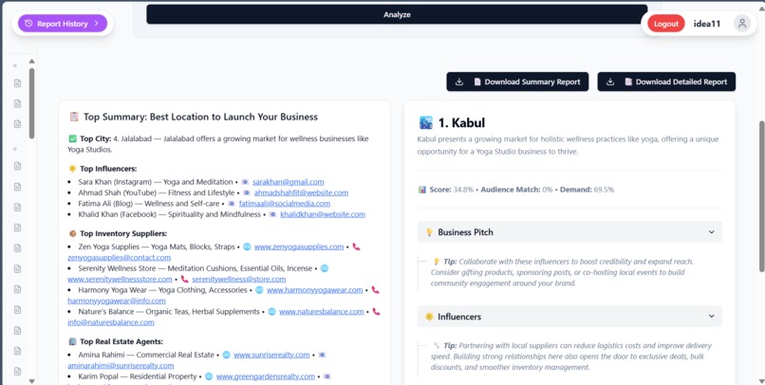This screenshot has width=765, height=385.
Task: Click the box icon beside Top Inventory Suppliers
Action: tap(73, 233)
